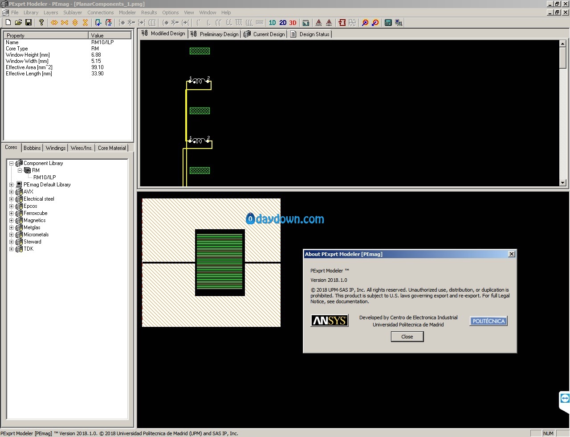
Task: Expand the Micrometals library node
Action: tap(12, 235)
